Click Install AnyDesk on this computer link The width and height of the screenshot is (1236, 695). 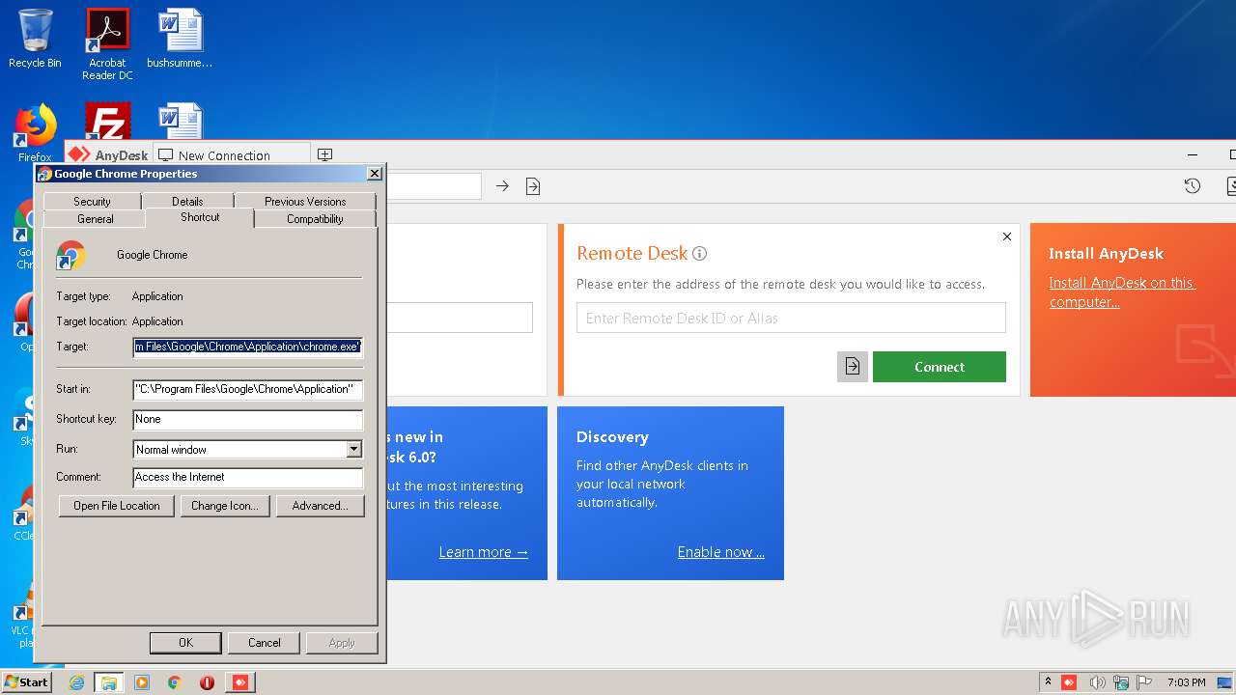click(1122, 292)
